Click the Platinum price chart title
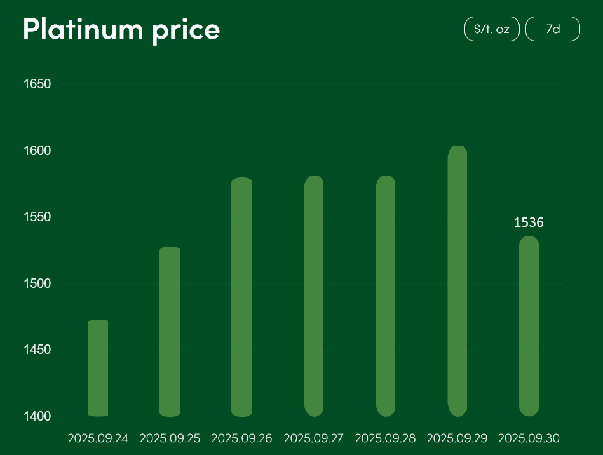Viewport: 603px width, 455px height. click(121, 29)
